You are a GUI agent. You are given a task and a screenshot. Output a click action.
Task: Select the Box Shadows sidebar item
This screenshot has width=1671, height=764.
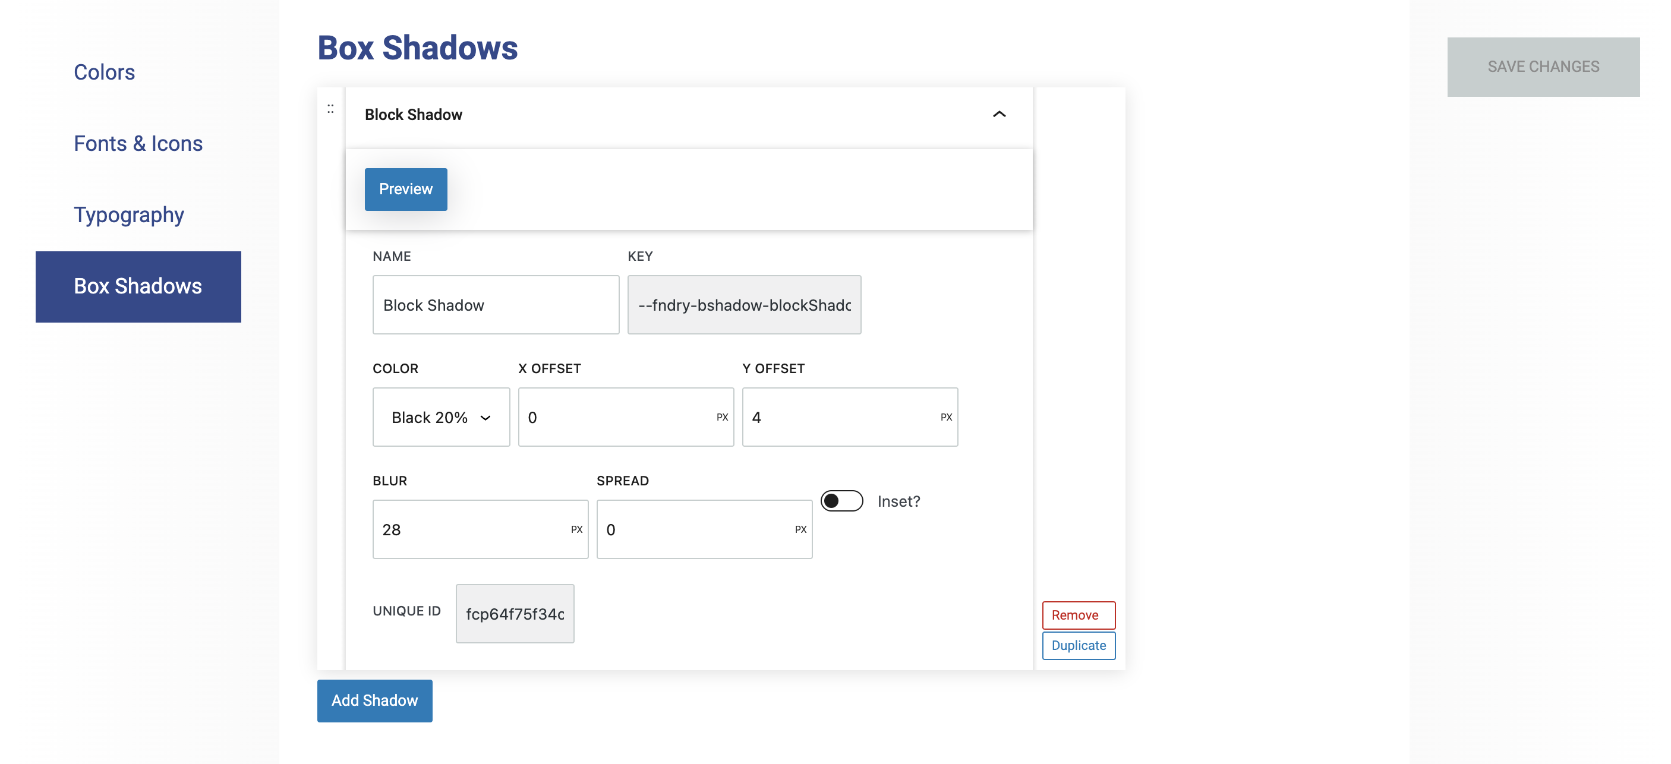pos(138,286)
